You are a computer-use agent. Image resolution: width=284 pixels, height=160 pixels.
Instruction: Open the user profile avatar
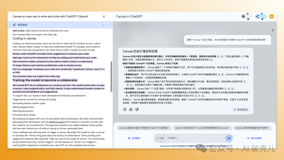(271, 16)
